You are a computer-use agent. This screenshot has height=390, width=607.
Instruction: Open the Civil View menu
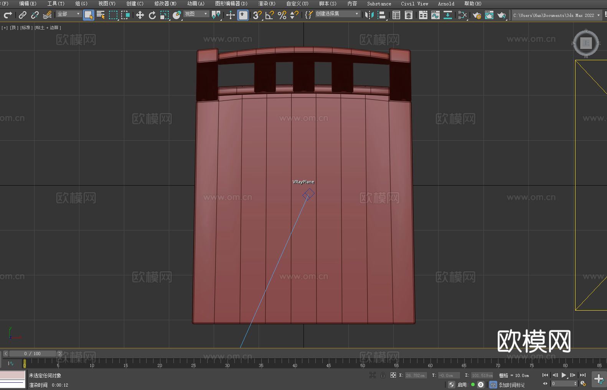[x=414, y=3]
